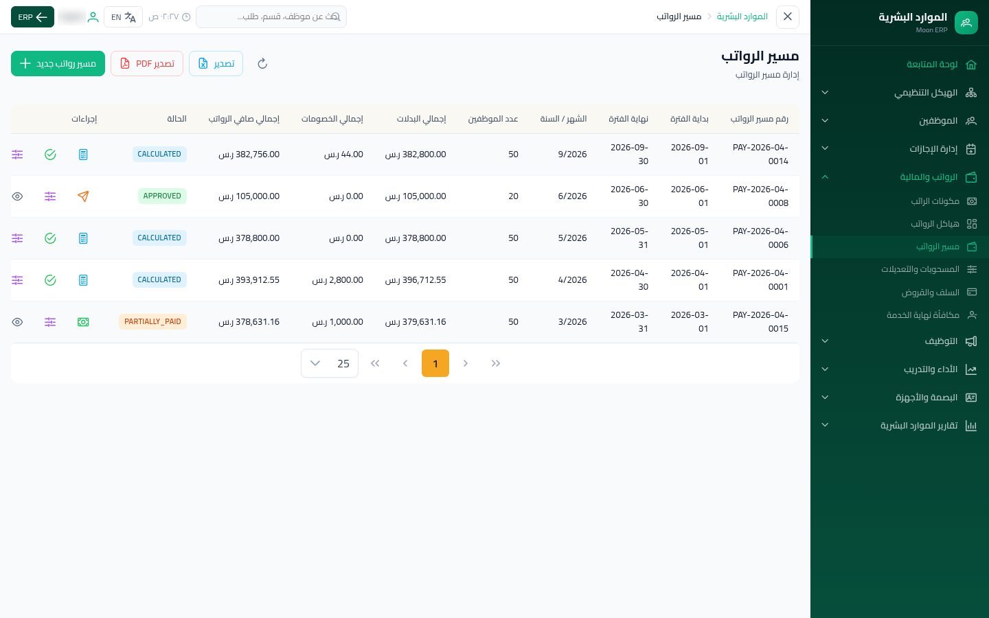Close the tab with X button
This screenshot has height=618, width=989.
coord(788,16)
